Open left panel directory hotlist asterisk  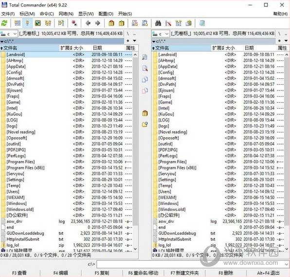point(128,41)
